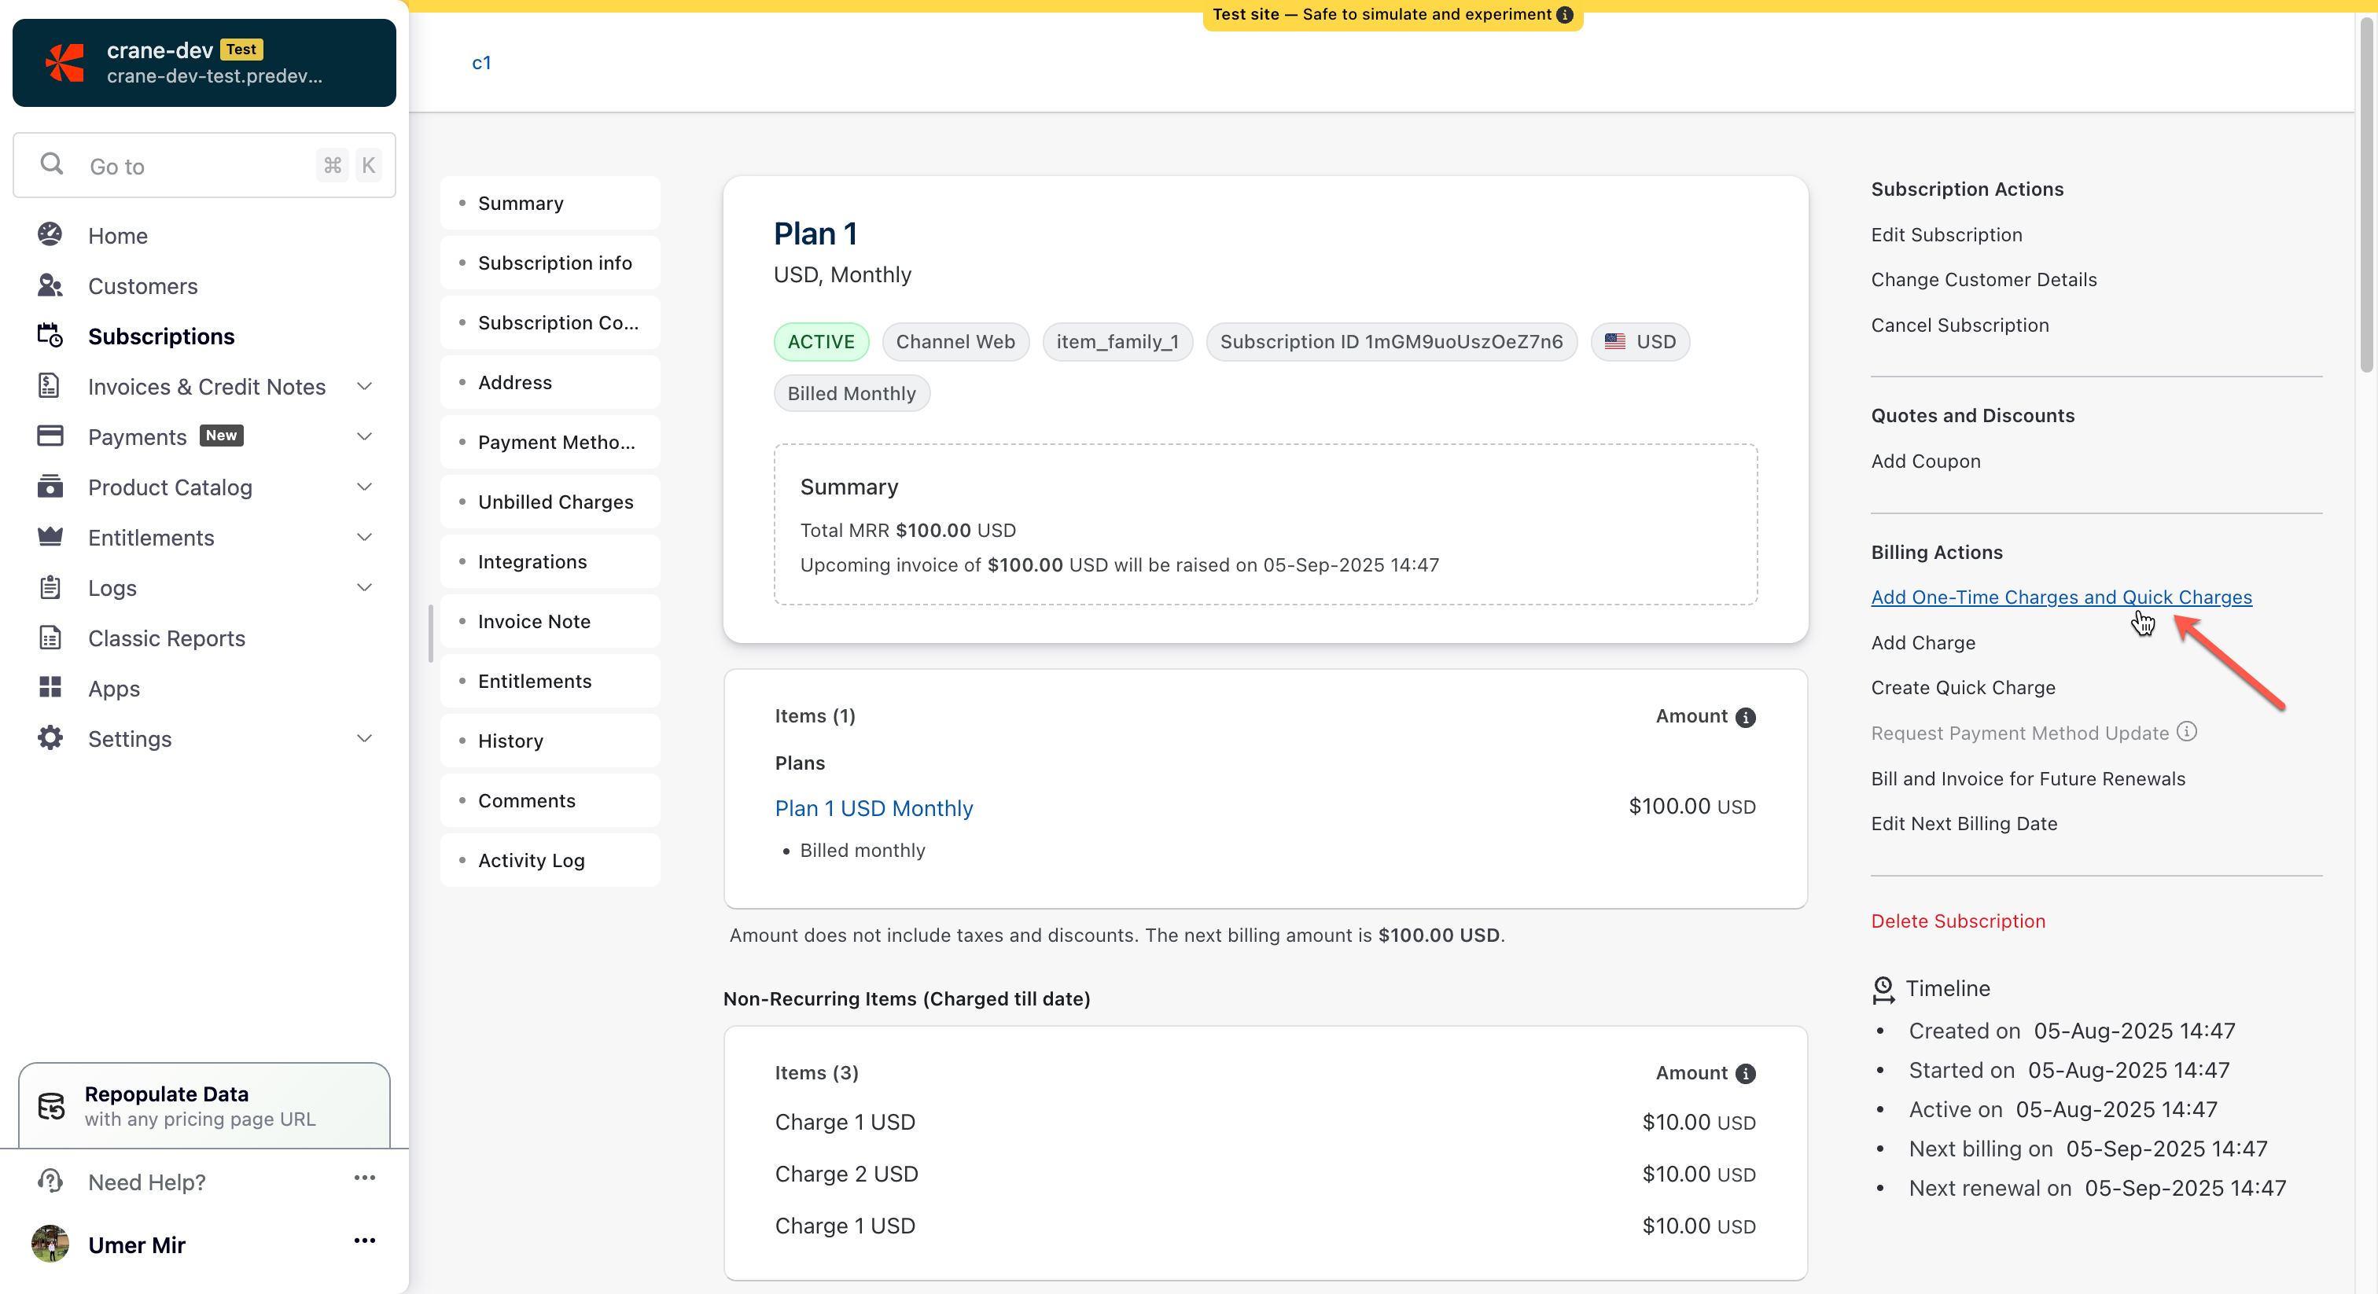Jump to the Unbilled Charges section
2378x1294 pixels.
point(555,502)
